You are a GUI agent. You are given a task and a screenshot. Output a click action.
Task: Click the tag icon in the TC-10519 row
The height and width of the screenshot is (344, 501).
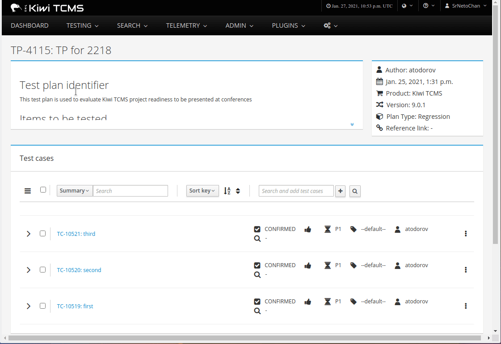[354, 301]
